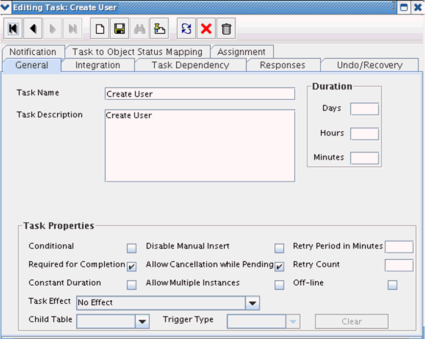Go to next record arrow
The width and height of the screenshot is (425, 339).
click(53, 28)
